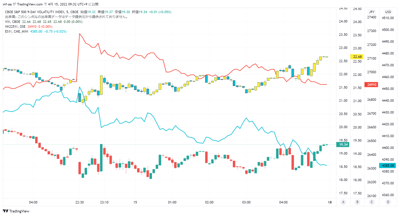The image size is (400, 216).
Task: Select scale B button
Action: (x=357, y=202)
